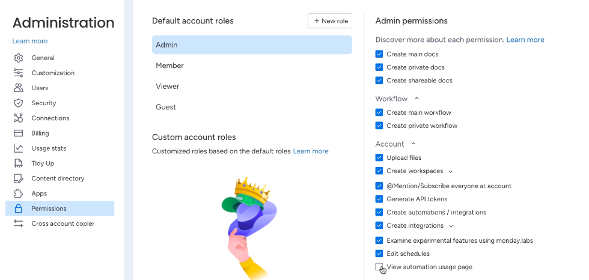Collapse the Account section chevron

pyautogui.click(x=414, y=144)
